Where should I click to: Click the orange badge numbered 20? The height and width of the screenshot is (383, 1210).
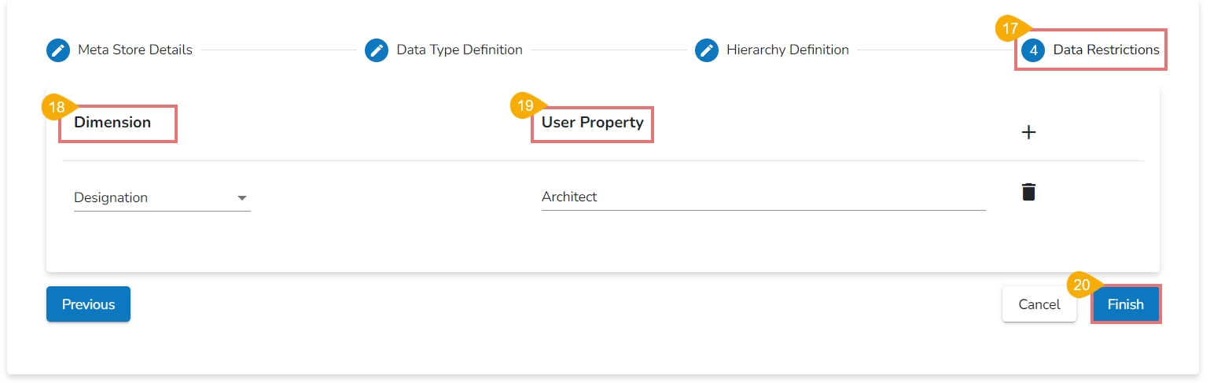(x=1082, y=285)
